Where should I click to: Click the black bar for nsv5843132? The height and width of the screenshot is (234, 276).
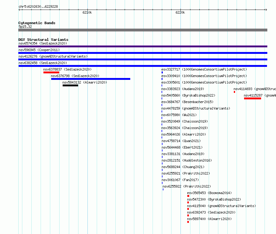coord(70,85)
